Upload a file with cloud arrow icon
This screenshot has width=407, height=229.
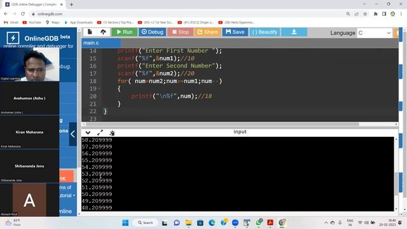click(103, 32)
